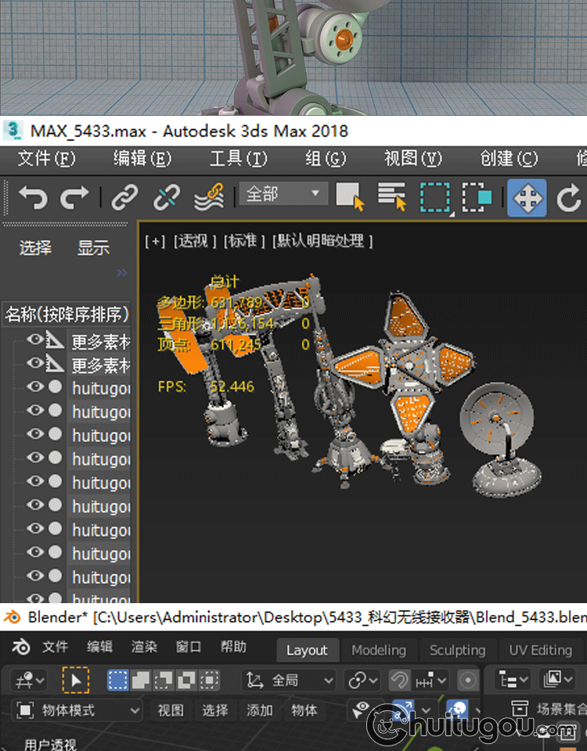This screenshot has height=751, width=587.
Task: Pick the Select Object tool in 3ds Max
Action: coord(350,197)
